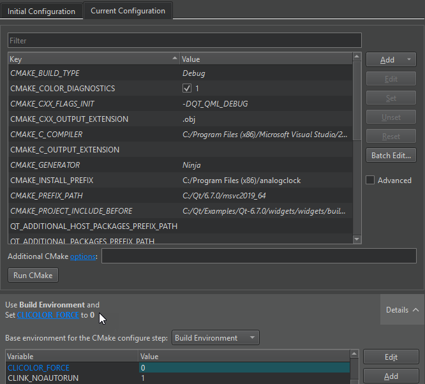Click the Filter input field
The height and width of the screenshot is (384, 425).
point(184,40)
